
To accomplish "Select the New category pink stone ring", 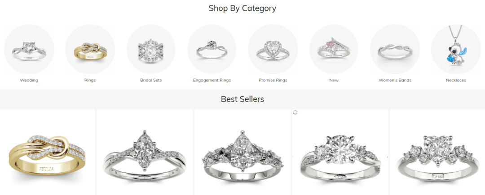I will [x=334, y=49].
